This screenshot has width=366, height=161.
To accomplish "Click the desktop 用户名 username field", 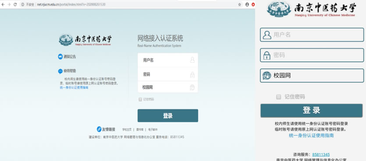I will 167,60.
